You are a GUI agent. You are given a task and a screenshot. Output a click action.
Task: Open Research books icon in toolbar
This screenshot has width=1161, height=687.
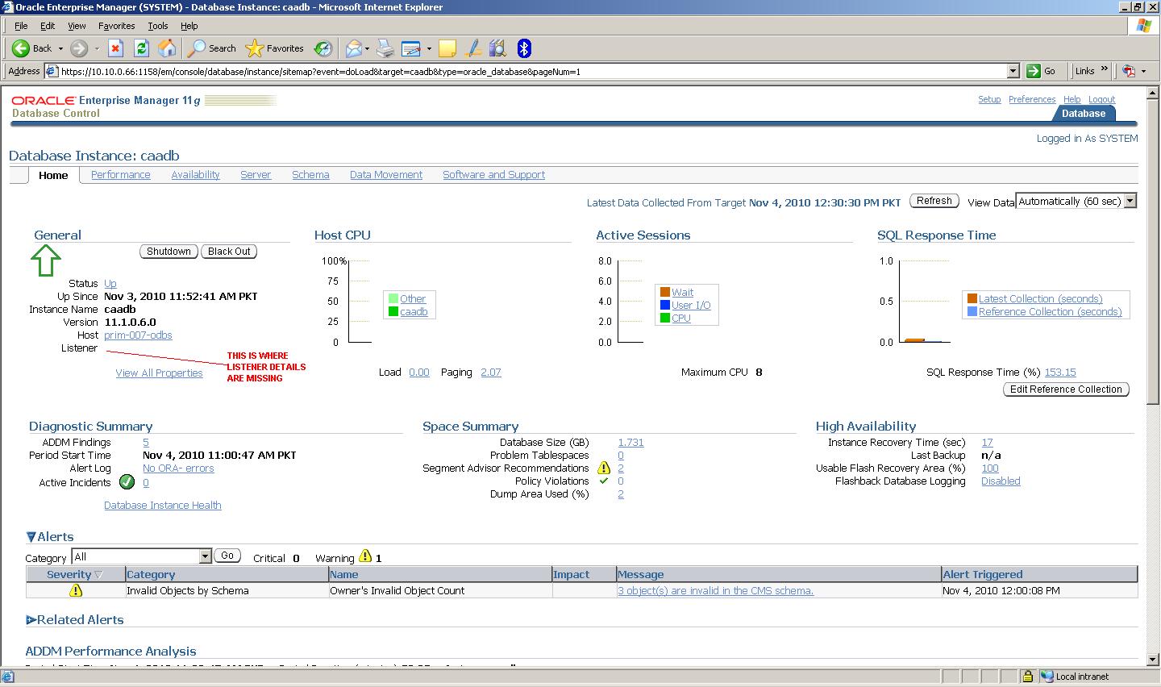click(x=497, y=48)
